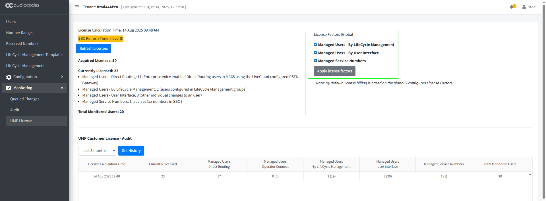The image size is (546, 201).
Task: Go to Number Ranges
Action: point(20,33)
